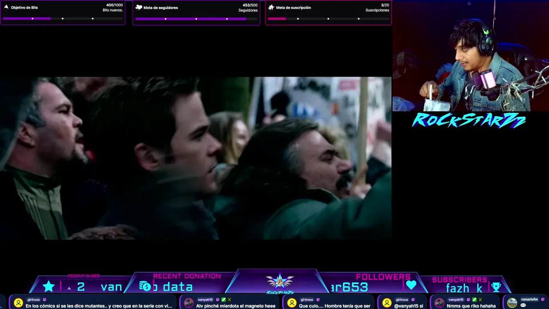The height and width of the screenshot is (309, 549).
Task: Click the 'Suscripciones' text under 3/20
Action: pos(377,10)
